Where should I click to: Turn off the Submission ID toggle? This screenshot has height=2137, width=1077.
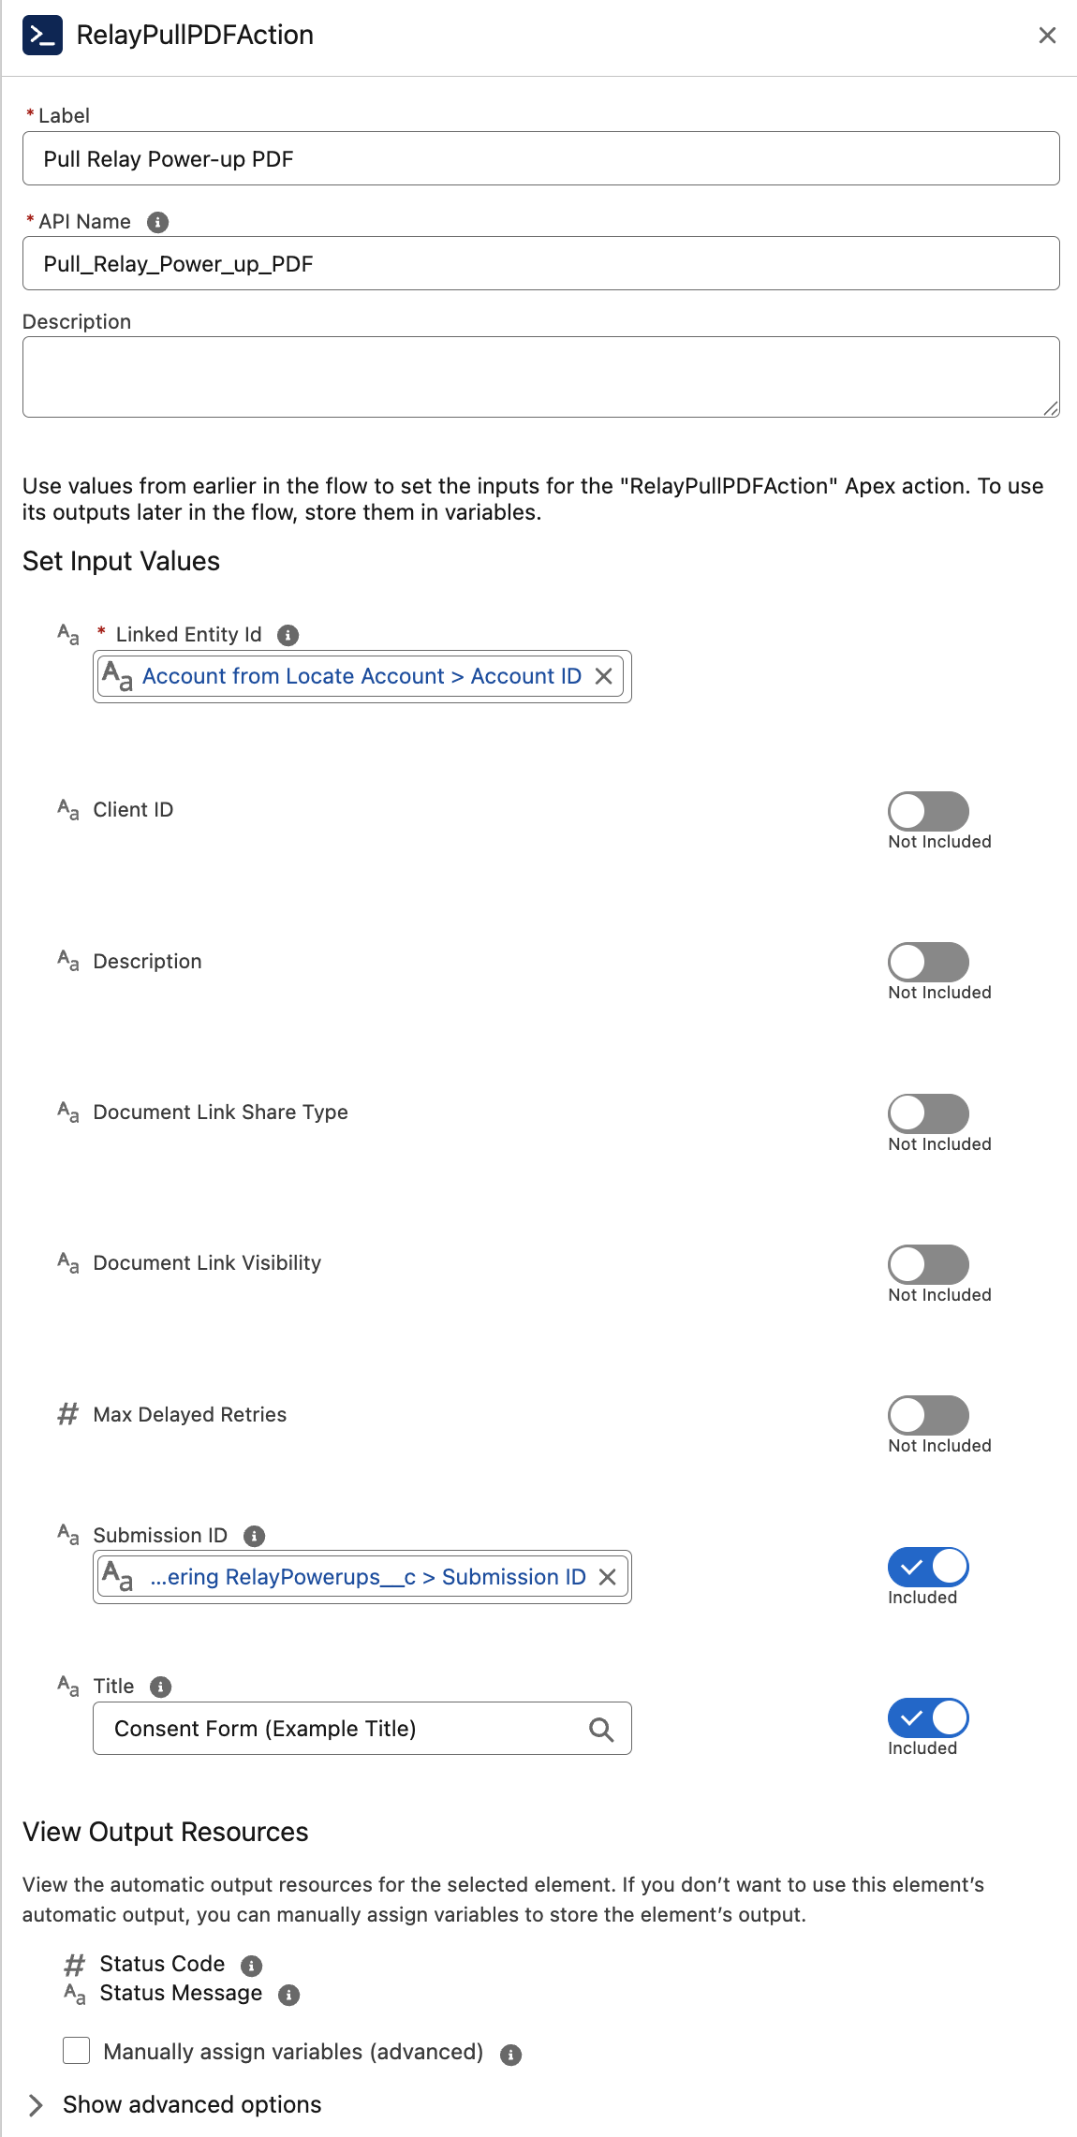pyautogui.click(x=927, y=1567)
